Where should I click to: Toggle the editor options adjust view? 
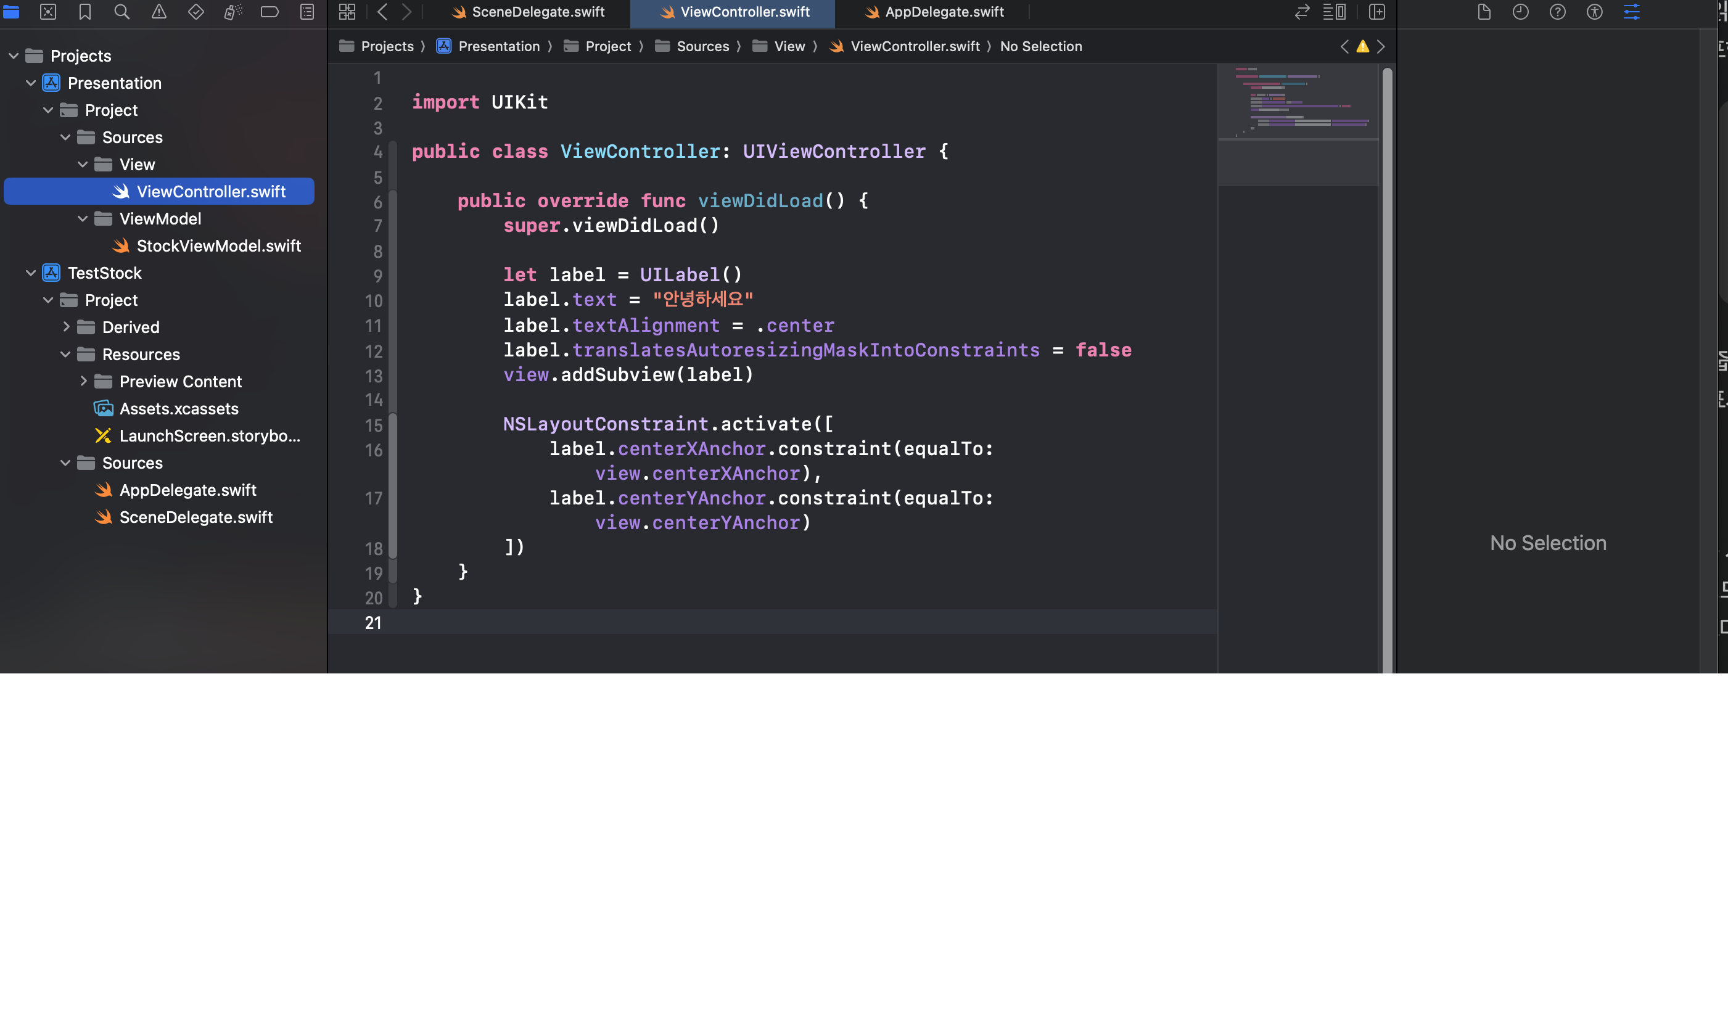(x=1334, y=12)
